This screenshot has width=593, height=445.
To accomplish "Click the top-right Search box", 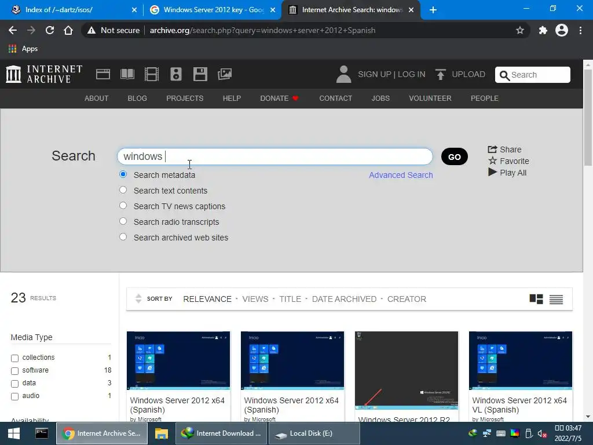I will pos(533,75).
